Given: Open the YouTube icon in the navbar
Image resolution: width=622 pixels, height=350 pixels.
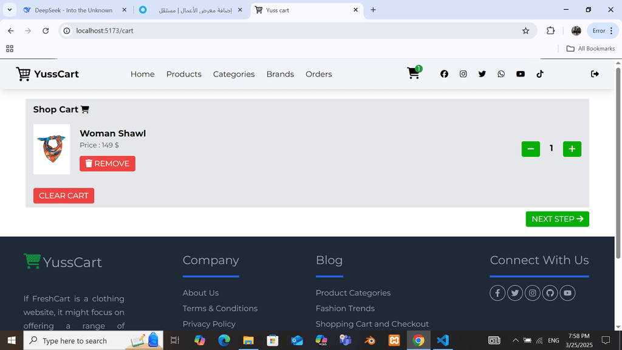Looking at the screenshot, I should (521, 74).
